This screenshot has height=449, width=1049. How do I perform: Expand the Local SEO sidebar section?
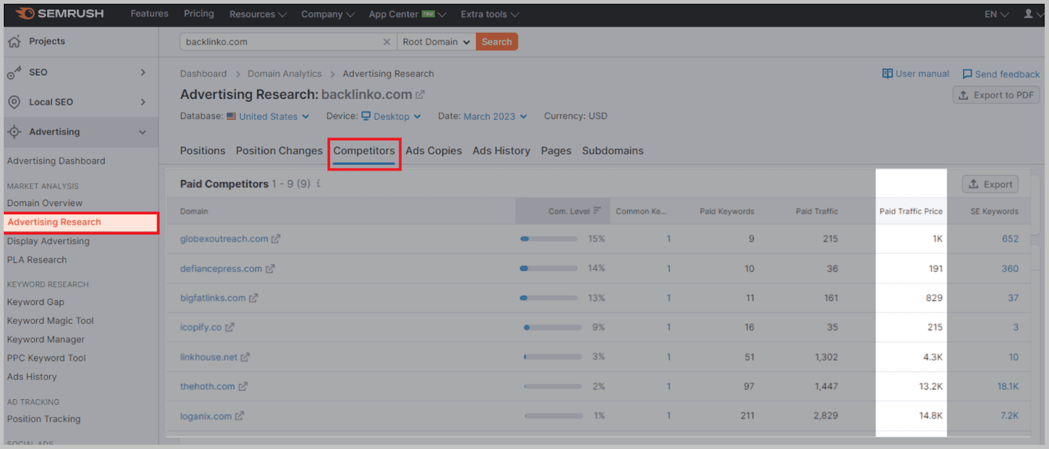click(143, 102)
